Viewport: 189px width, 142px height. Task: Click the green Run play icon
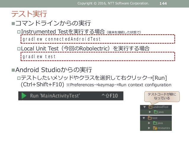tap(24, 96)
